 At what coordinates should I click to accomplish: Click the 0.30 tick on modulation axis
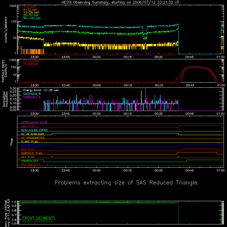point(13,88)
